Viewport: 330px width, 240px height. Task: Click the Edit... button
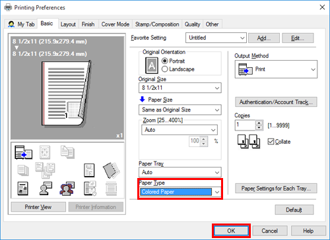[298, 38]
